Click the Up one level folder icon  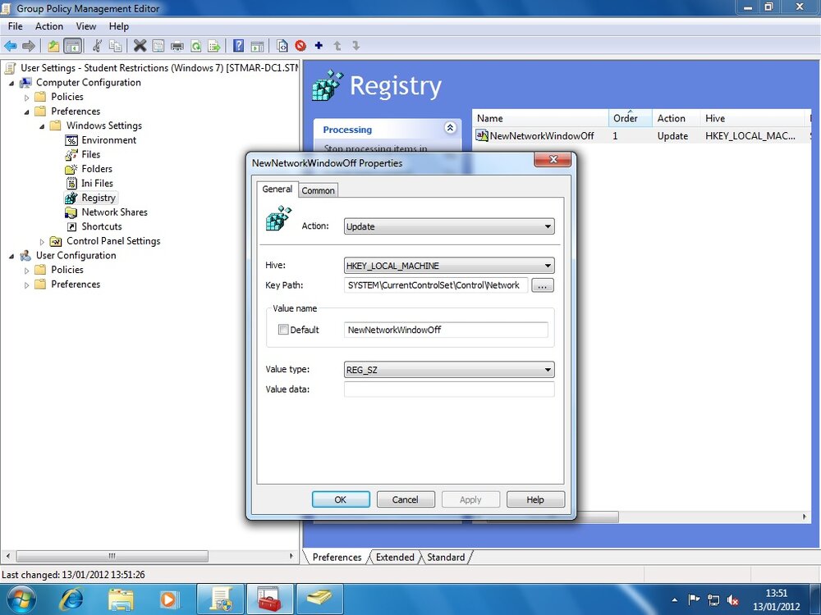[x=53, y=46]
